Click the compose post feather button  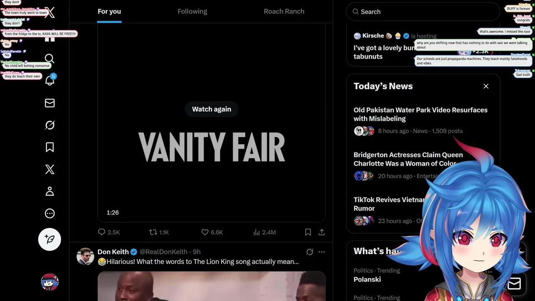click(50, 239)
